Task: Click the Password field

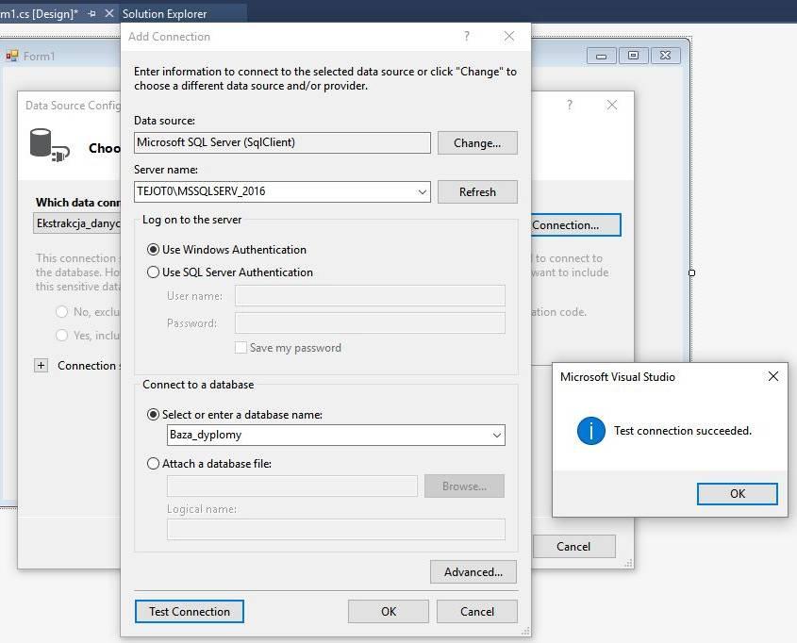Action: pyautogui.click(x=370, y=323)
